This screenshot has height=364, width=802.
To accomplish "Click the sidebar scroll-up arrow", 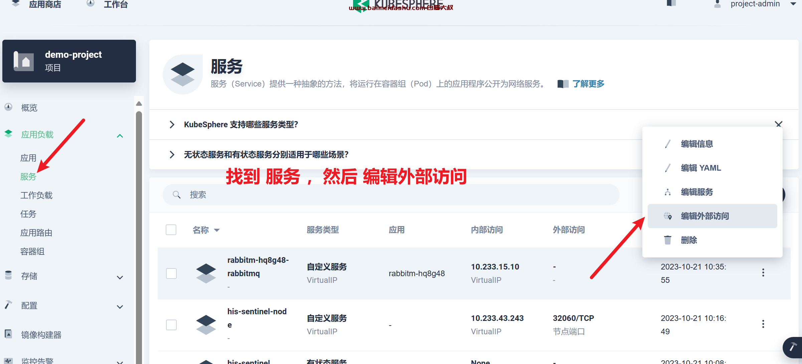I will (x=139, y=104).
